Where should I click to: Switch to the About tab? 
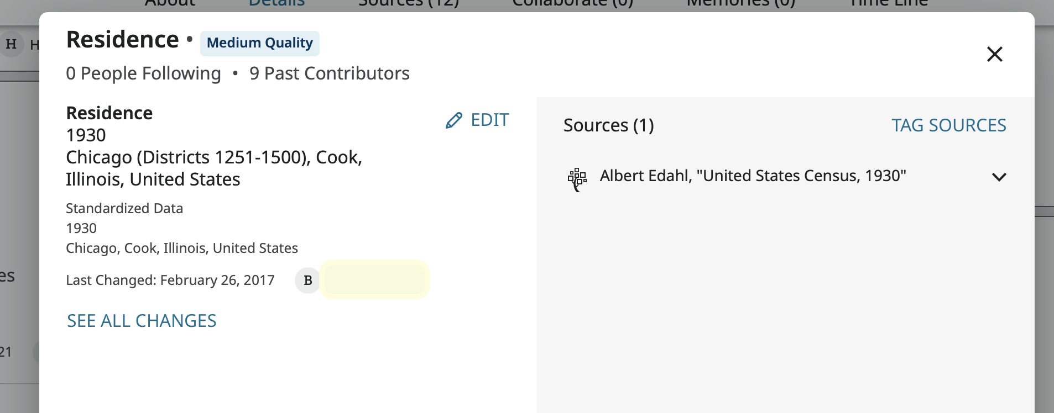point(170,3)
